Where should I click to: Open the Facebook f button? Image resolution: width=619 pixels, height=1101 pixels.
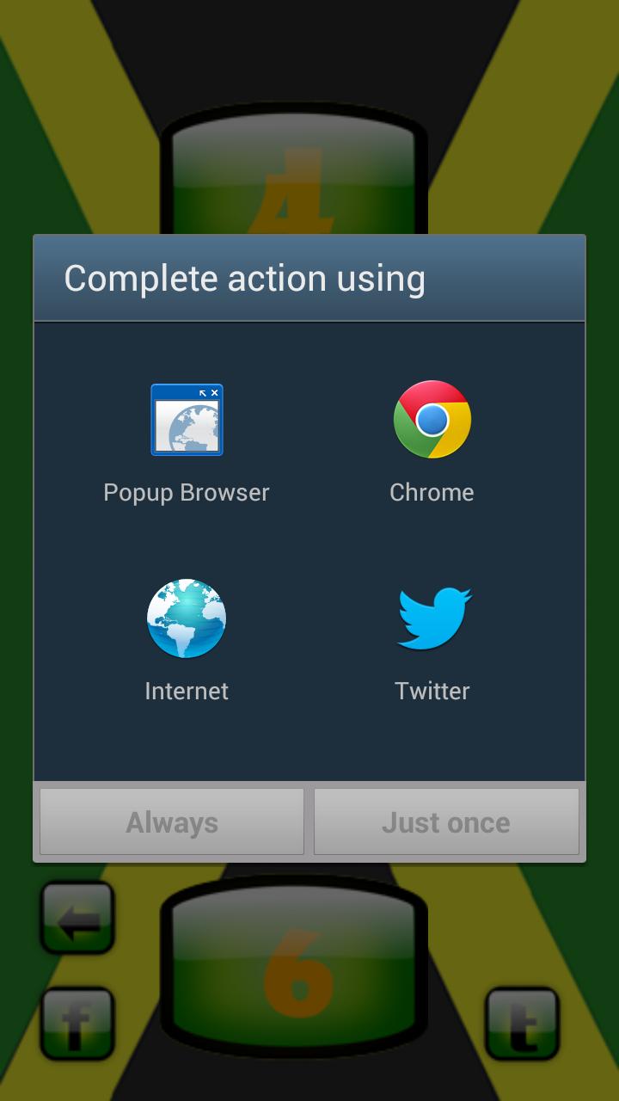[x=77, y=1024]
